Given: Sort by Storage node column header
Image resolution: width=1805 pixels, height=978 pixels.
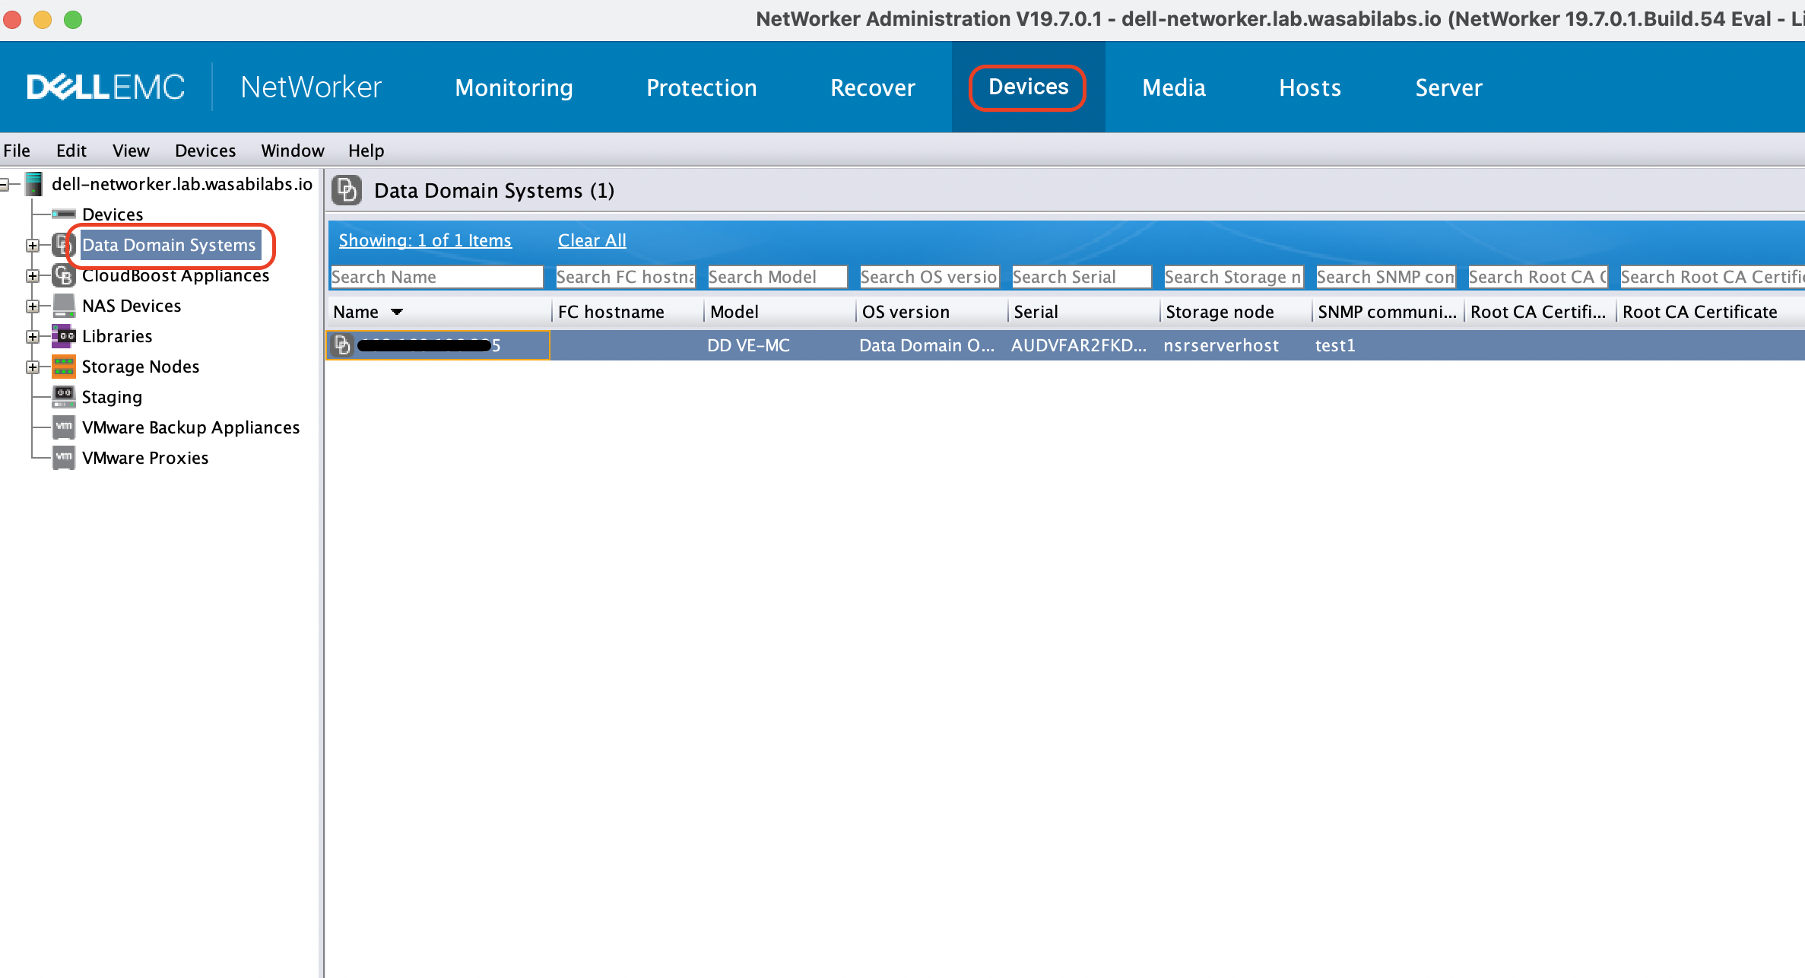Looking at the screenshot, I should (1236, 312).
